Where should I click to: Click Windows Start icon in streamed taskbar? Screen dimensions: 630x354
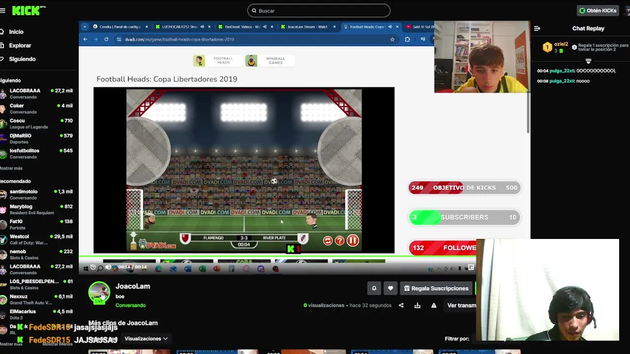pos(86,268)
